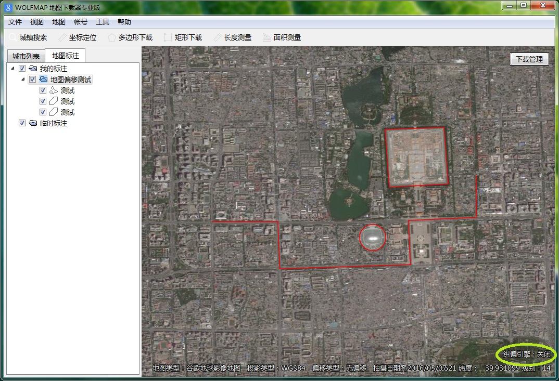Collapse the 地图偏移测试 tree node
Image resolution: width=559 pixels, height=381 pixels.
point(23,80)
